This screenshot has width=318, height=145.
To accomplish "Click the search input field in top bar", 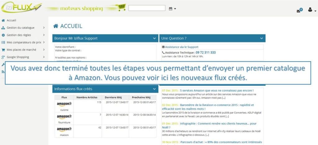I will pos(147,8).
